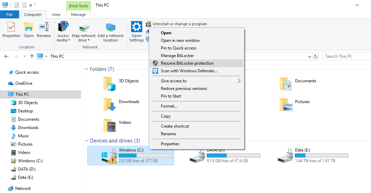Open Pictures in the sidebar

pyautogui.click(x=25, y=144)
